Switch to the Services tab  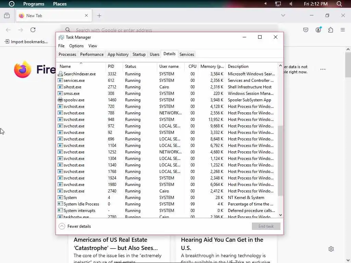[187, 54]
